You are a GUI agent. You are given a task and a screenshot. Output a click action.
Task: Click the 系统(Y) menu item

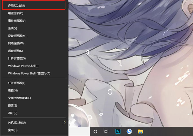tap(13, 28)
